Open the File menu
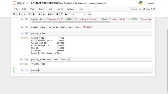Image resolution: width=168 pixels, height=94 pixels. pos(16,9)
